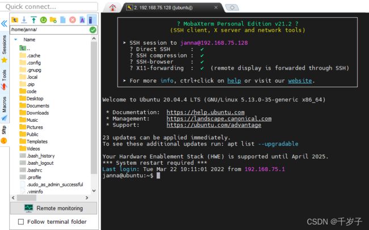Select the Videos folder
The height and width of the screenshot is (230, 369).
(x=30, y=149)
